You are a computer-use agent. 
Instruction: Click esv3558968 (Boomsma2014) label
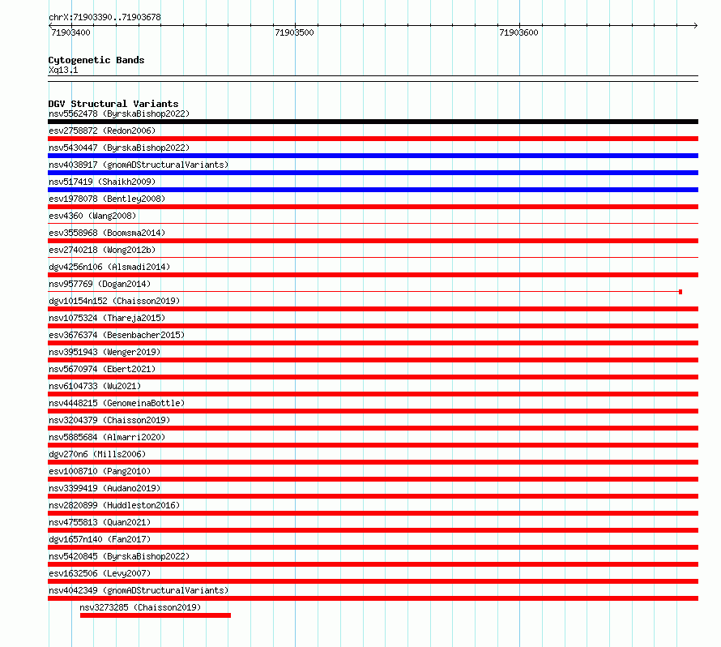click(x=107, y=233)
